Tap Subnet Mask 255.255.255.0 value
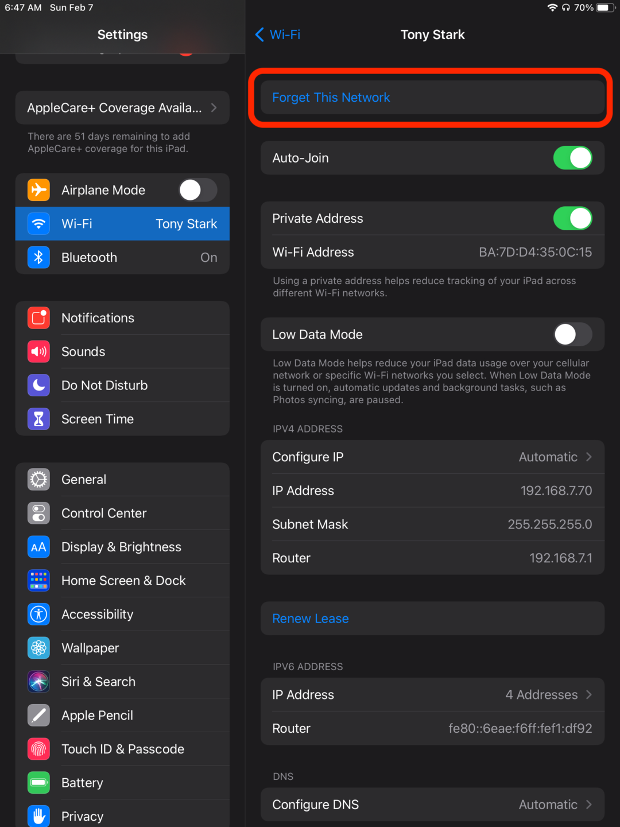 [x=550, y=524]
